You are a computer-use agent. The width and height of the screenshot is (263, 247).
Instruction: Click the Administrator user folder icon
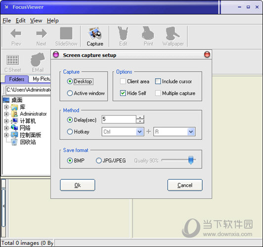[15, 114]
